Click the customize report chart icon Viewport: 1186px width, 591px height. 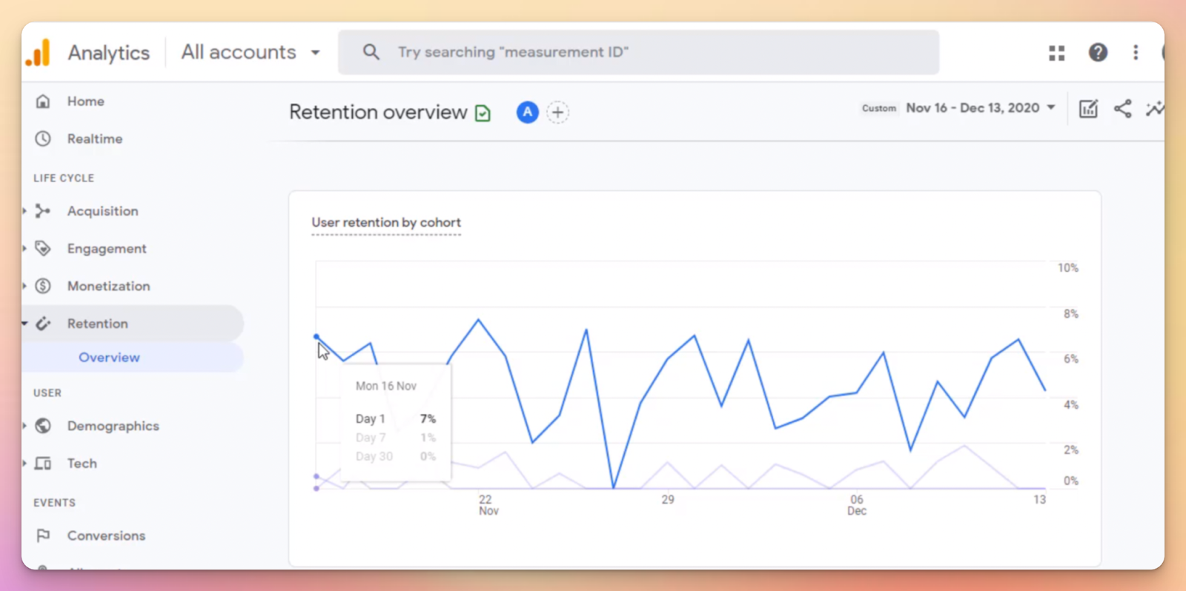[1087, 109]
